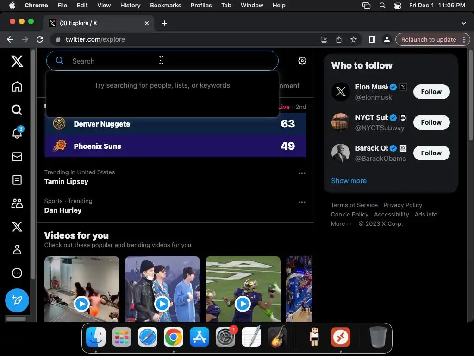Screen dimensions: 474x356
Task: Open System Settings from the Dock
Action: coord(225,337)
